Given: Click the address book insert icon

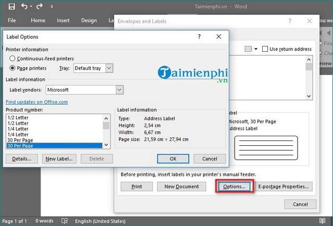Looking at the screenshot, I should click(248, 49).
